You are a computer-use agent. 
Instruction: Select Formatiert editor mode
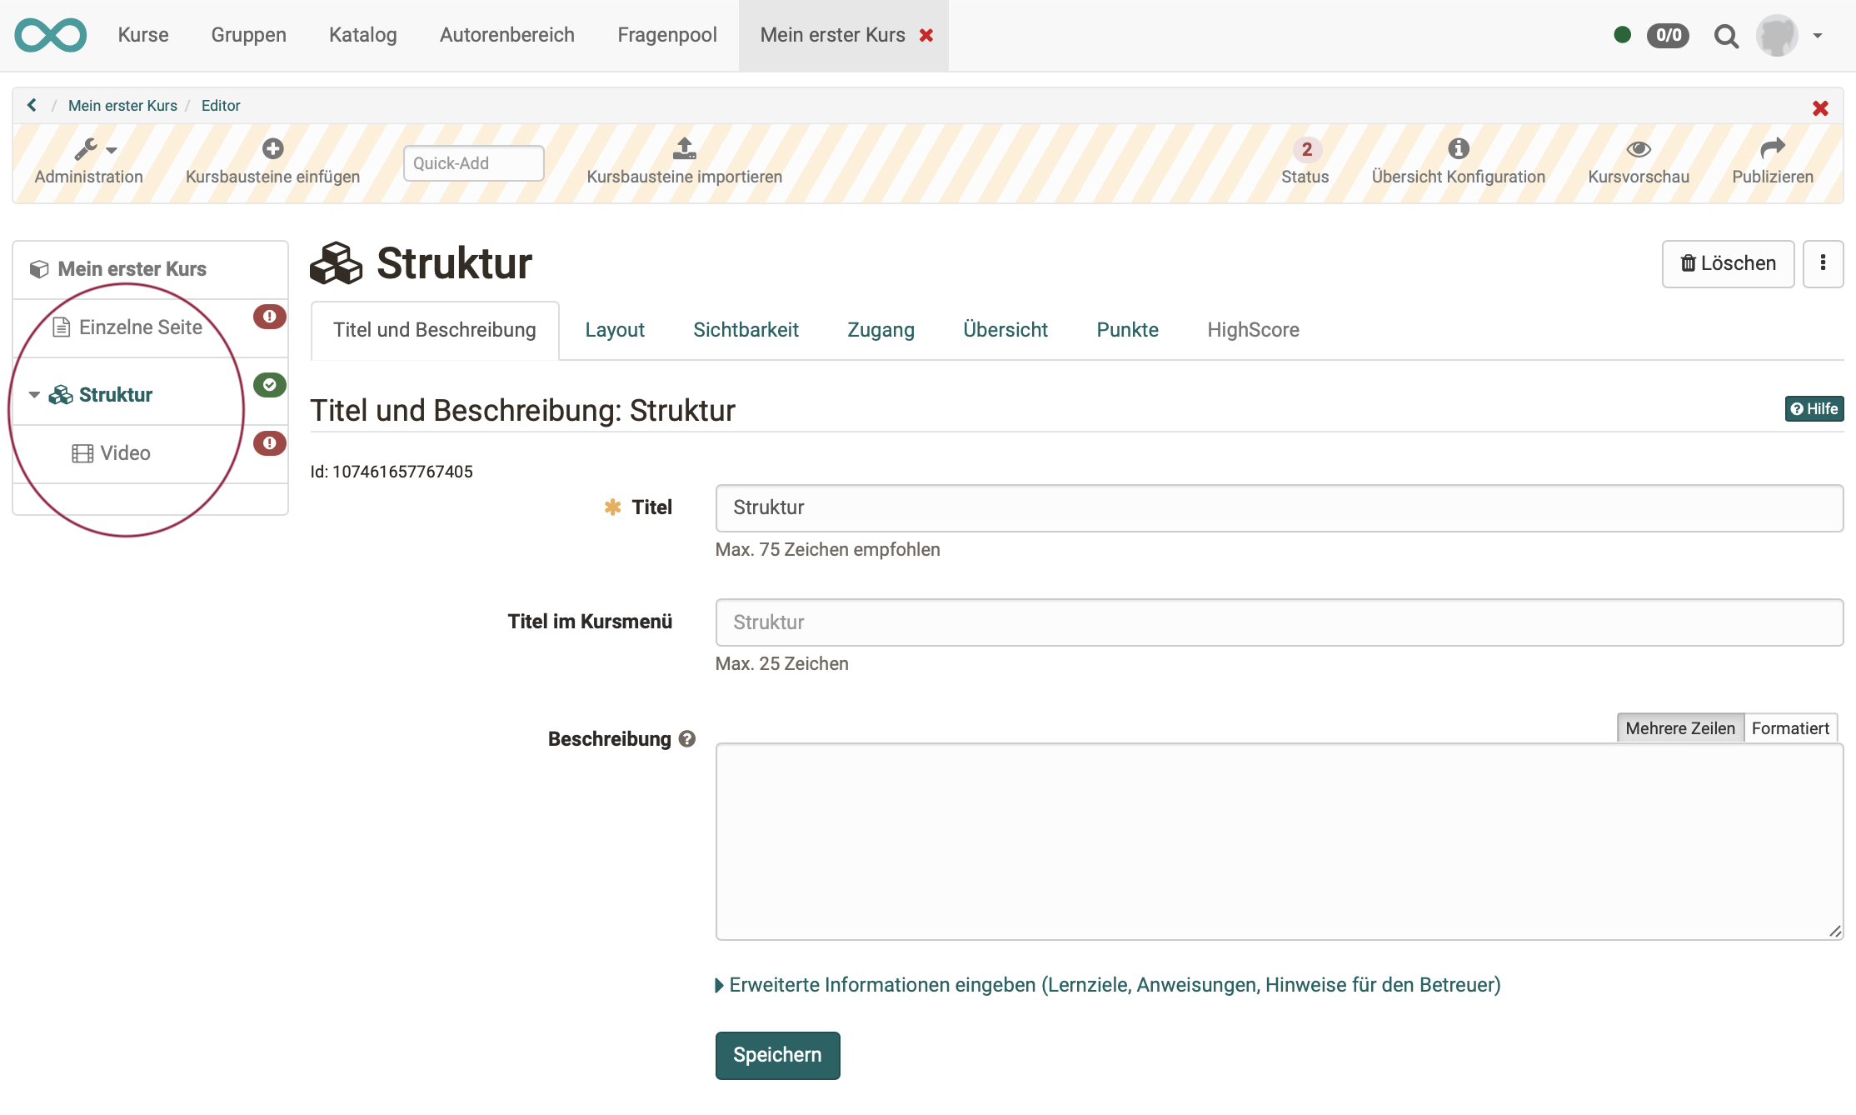[x=1790, y=728]
